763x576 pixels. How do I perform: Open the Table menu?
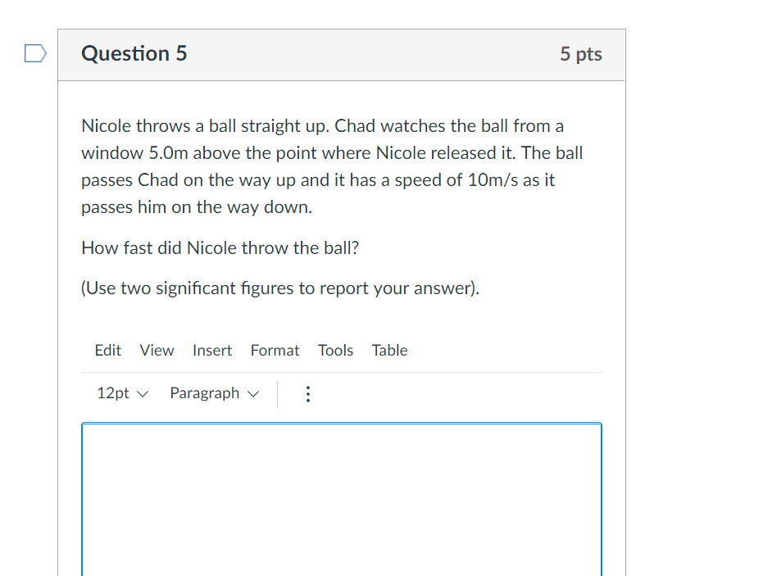tap(389, 350)
